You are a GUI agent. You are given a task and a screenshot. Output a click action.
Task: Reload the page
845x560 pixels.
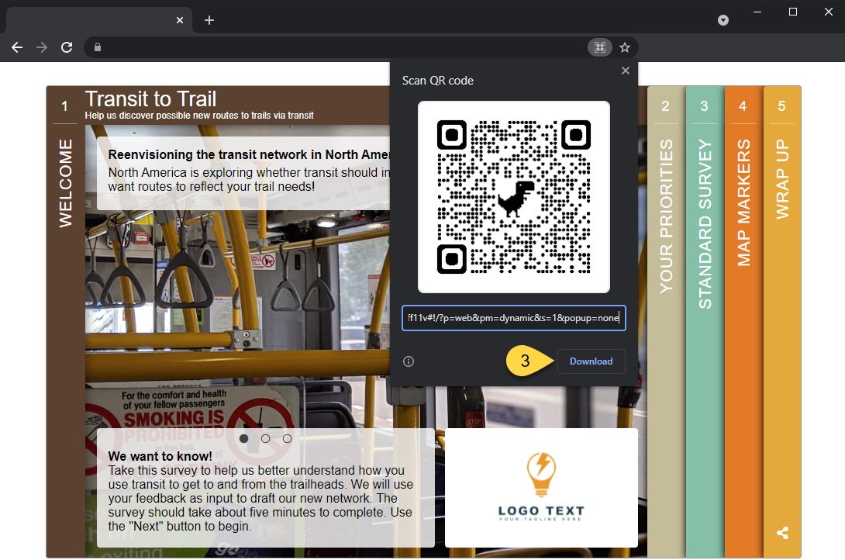[x=67, y=47]
